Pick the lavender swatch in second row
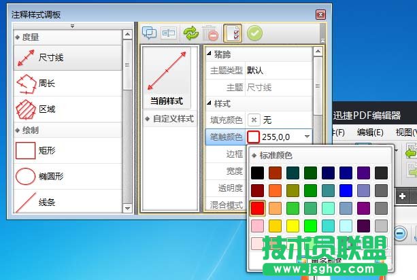This screenshot has width=417, height=280. 363,191
